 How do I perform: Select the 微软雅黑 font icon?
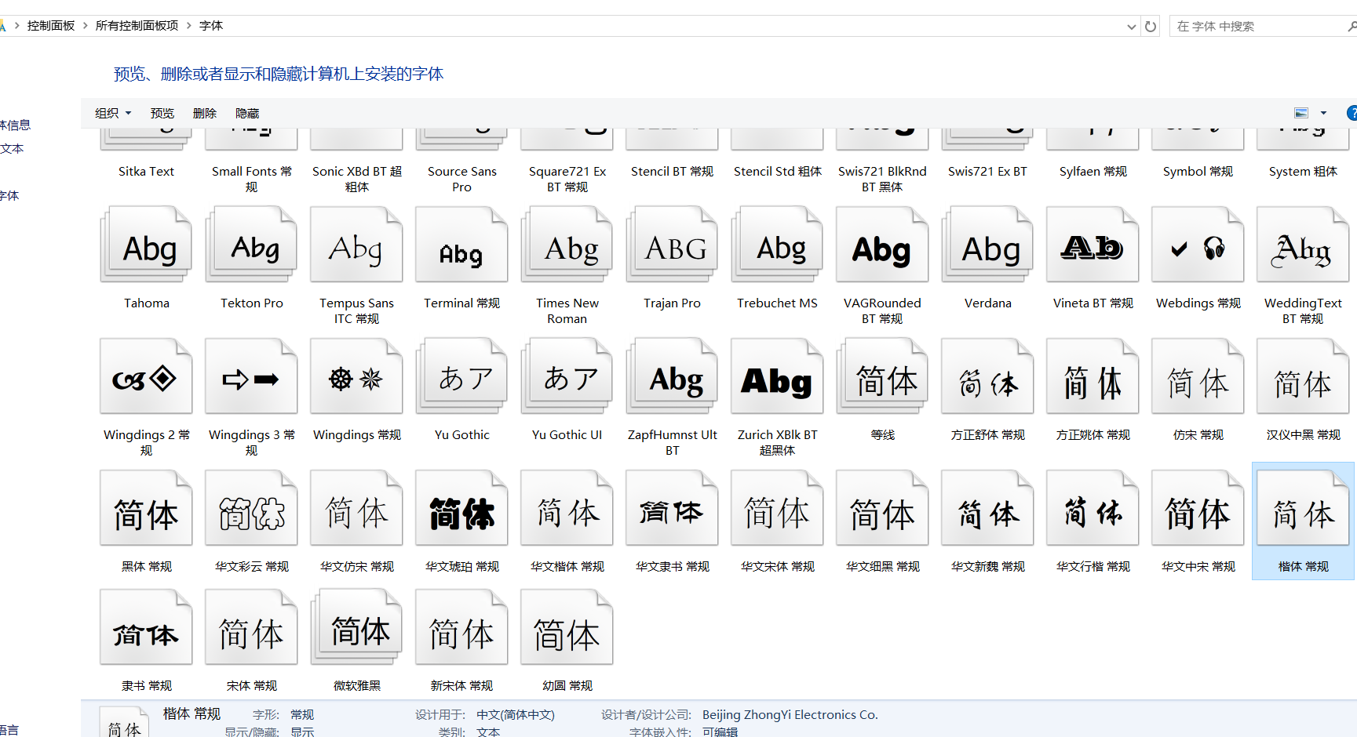click(x=356, y=627)
